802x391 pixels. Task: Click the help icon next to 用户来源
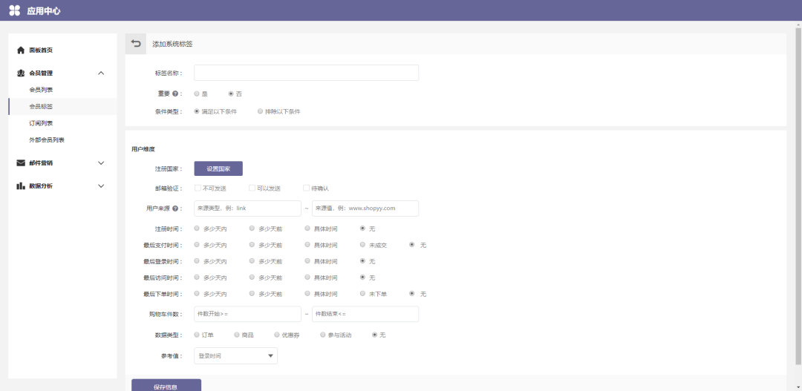[175, 208]
